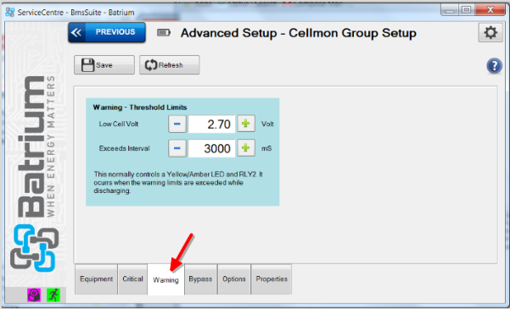Switch to the Equipment tab
Screen dimensions: 510x309
pyautogui.click(x=96, y=279)
